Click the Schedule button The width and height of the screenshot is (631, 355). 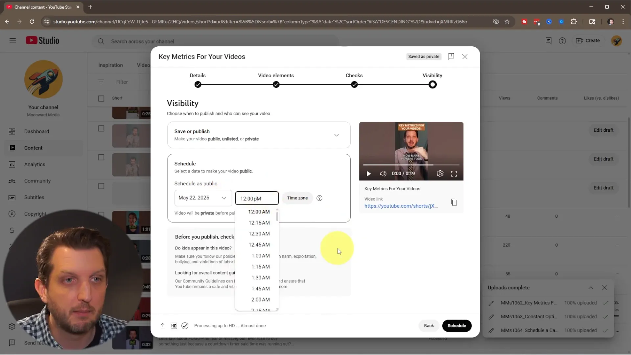[x=456, y=326]
